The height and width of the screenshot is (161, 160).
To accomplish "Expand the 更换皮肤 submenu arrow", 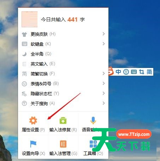I will click(x=103, y=34).
